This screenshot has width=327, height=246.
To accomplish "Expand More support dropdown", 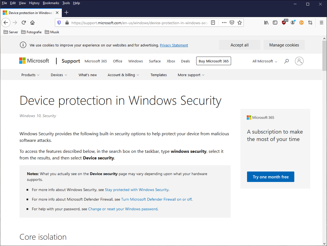I will 191,75.
